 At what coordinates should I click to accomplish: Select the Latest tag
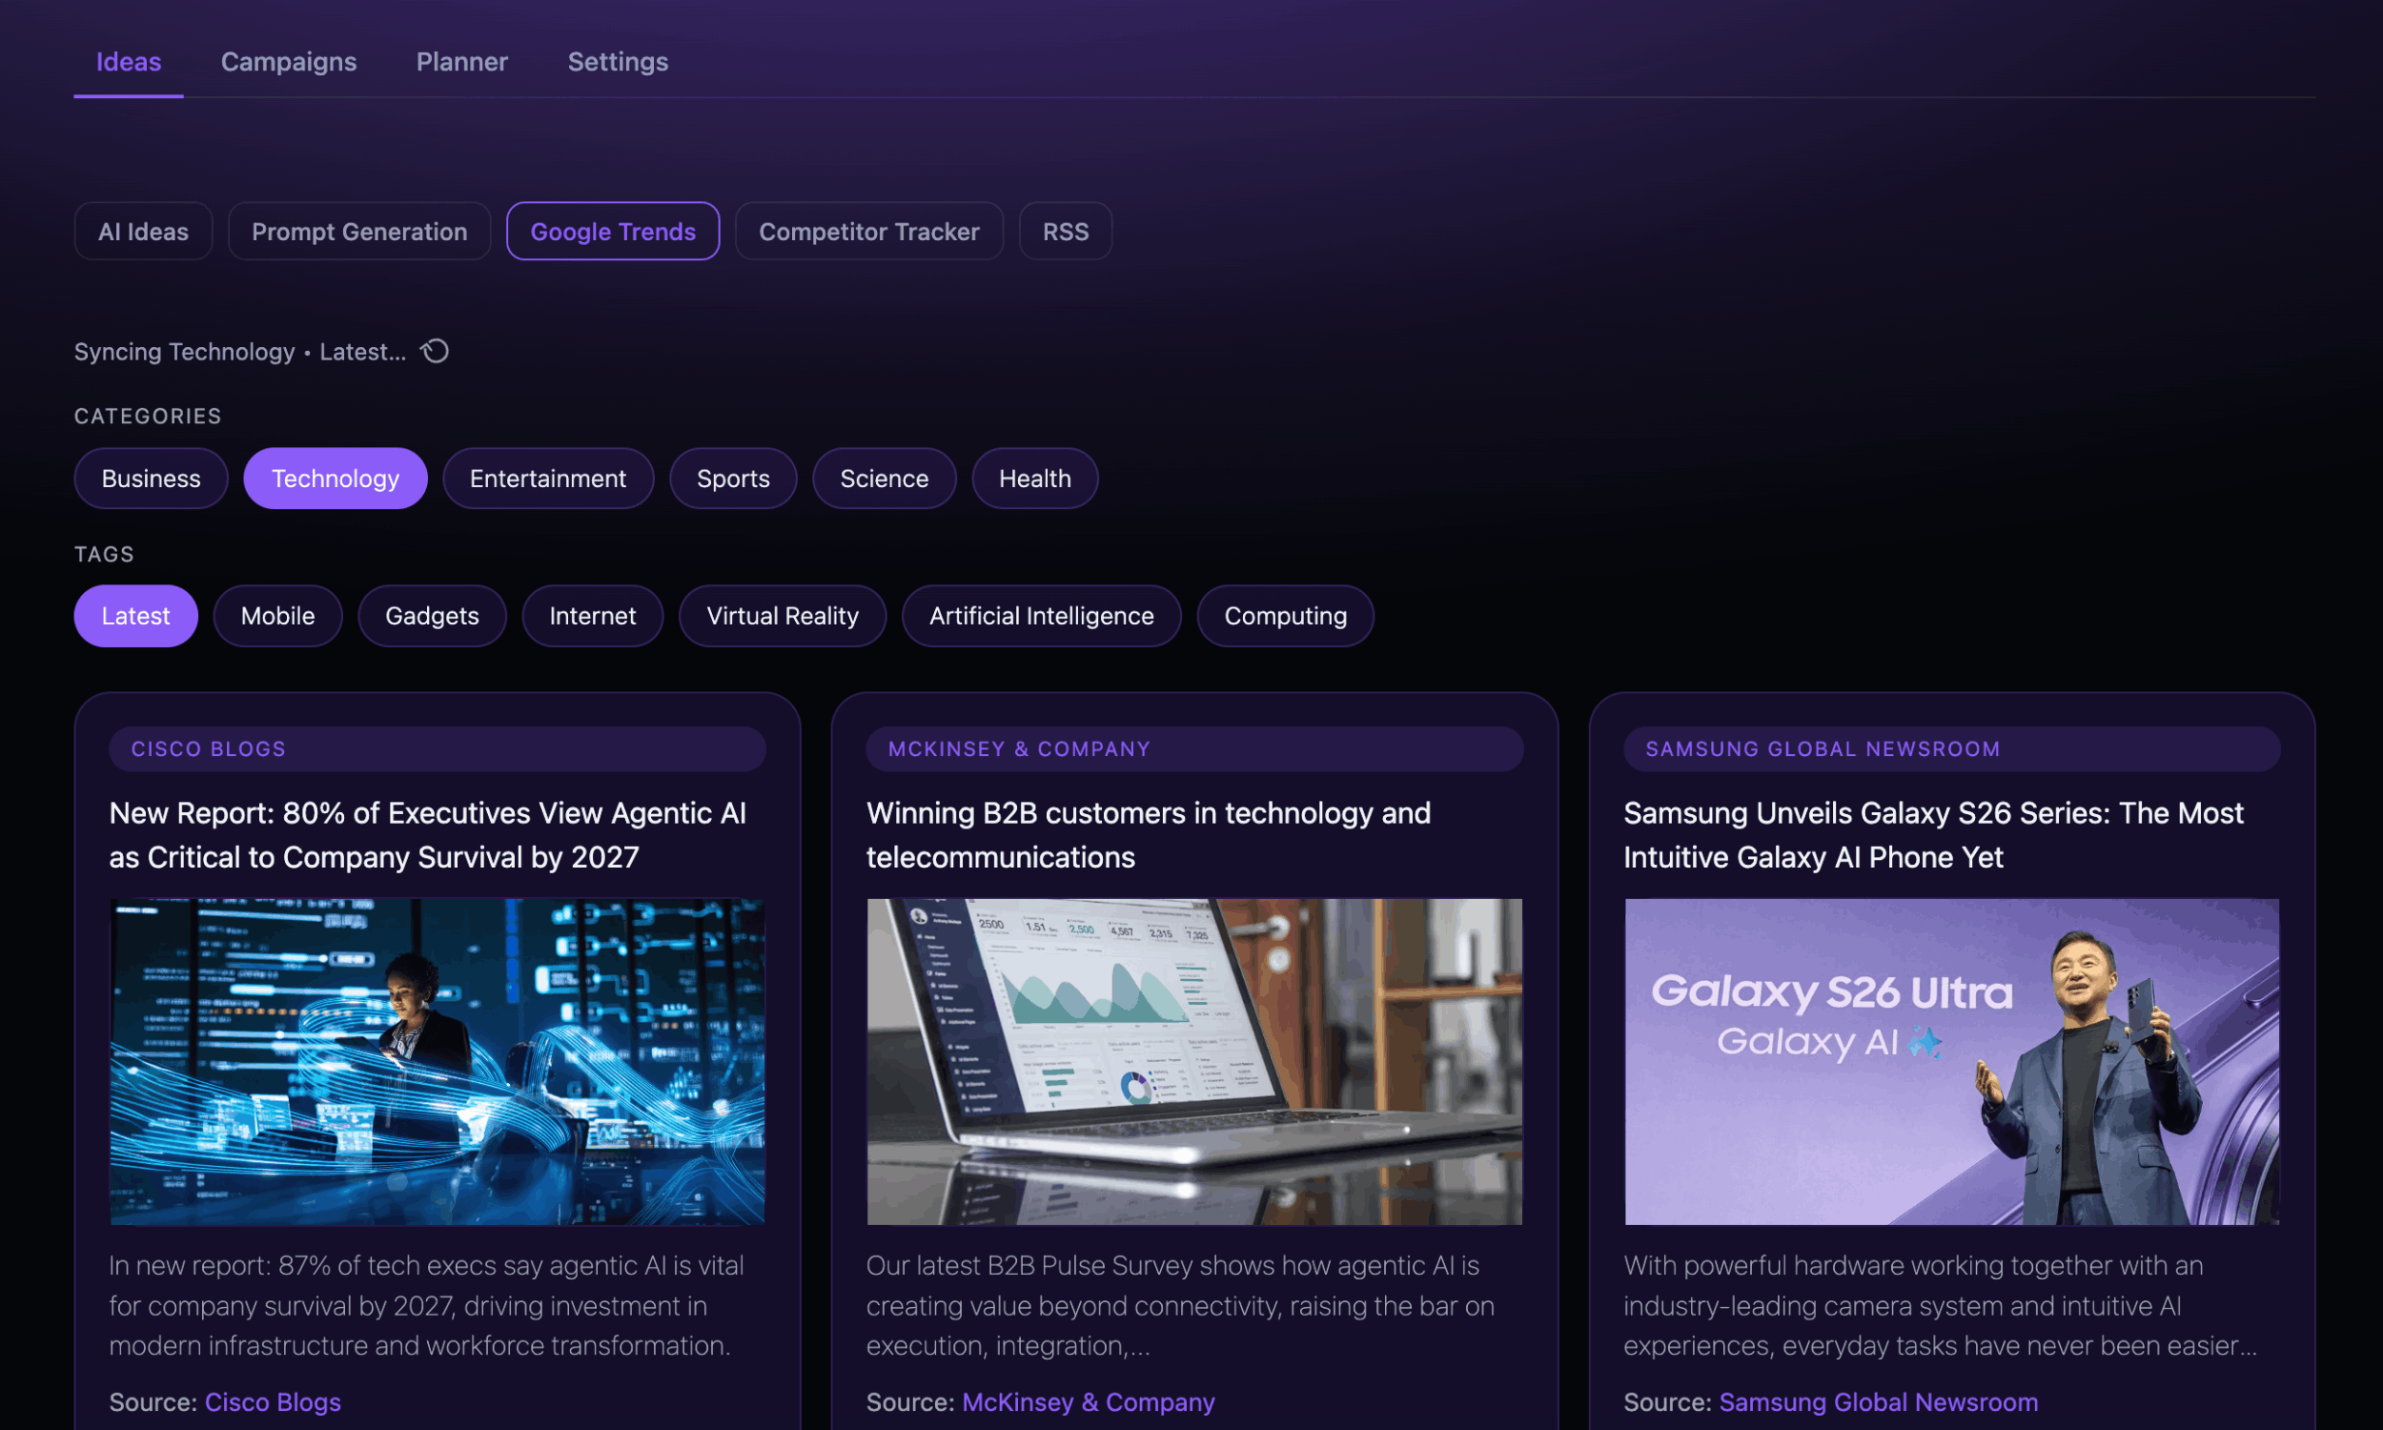click(135, 616)
